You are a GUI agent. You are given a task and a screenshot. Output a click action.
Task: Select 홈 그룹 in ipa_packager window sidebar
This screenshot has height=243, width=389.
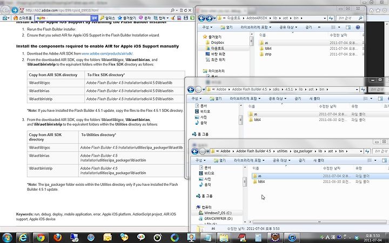(x=204, y=196)
